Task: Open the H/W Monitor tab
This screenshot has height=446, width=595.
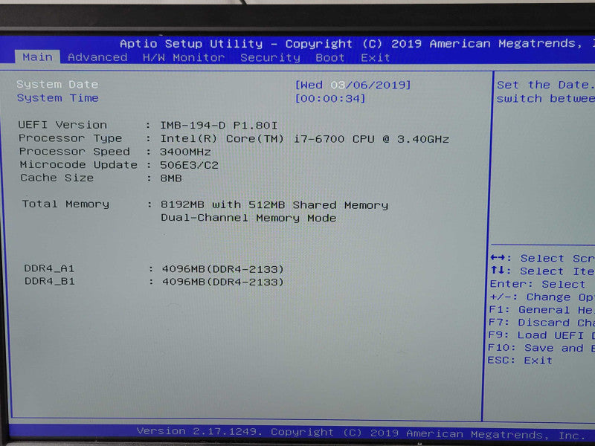Action: coord(184,58)
